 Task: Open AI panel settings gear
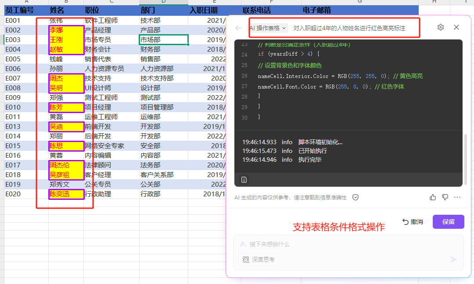pos(441,28)
